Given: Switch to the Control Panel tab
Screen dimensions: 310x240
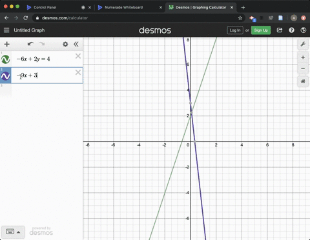Looking at the screenshot, I should coord(45,7).
